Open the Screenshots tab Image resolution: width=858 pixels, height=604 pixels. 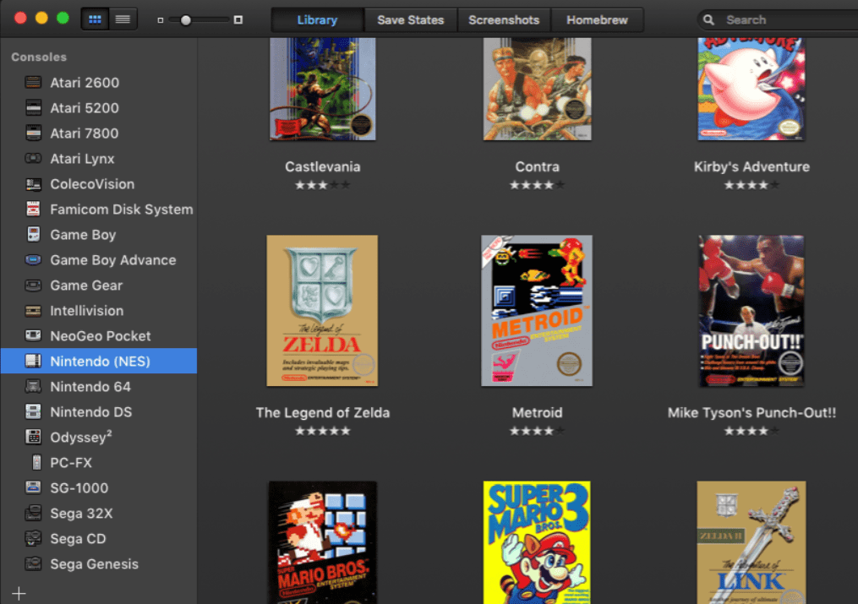pyautogui.click(x=504, y=20)
